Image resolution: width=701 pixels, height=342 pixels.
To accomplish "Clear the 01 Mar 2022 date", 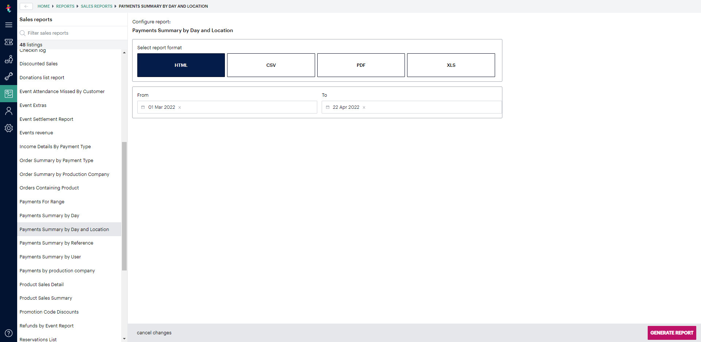I will point(180,107).
